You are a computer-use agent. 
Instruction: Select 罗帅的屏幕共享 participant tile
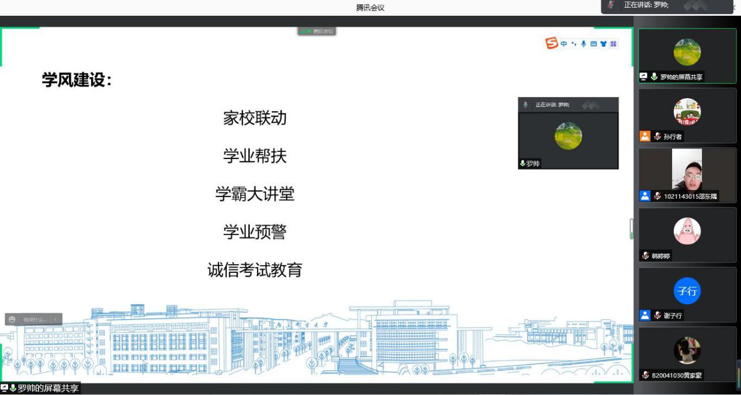pyautogui.click(x=687, y=56)
